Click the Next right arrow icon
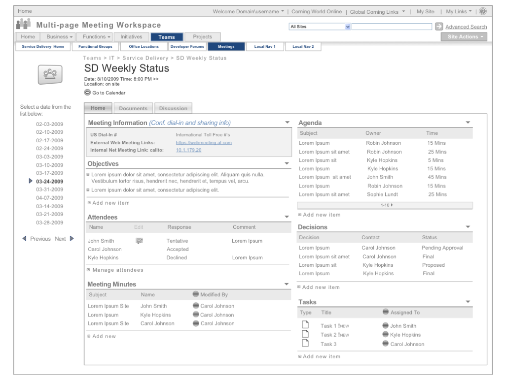This screenshot has height=378, width=505. [72, 239]
